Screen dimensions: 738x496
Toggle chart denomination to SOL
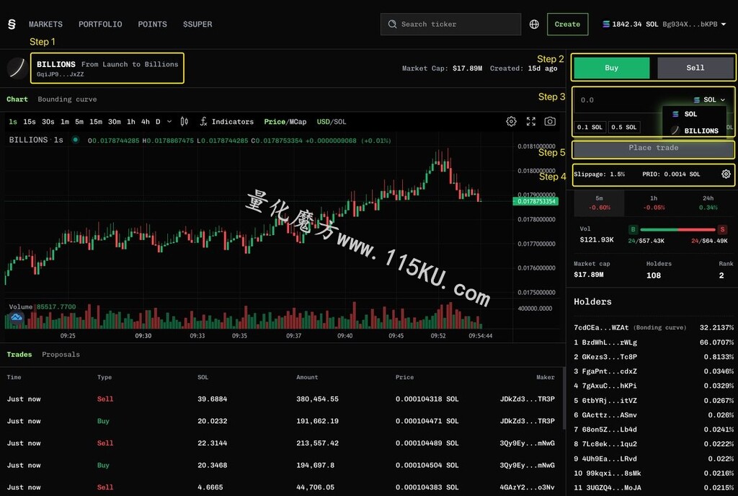(x=340, y=122)
